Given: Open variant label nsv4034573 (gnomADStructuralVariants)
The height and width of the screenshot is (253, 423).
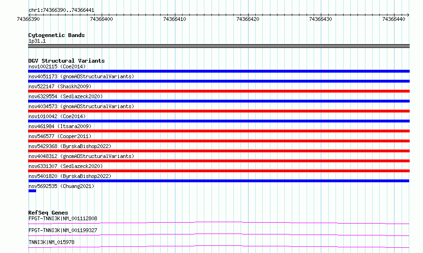Looking at the screenshot, I should (x=81, y=106).
